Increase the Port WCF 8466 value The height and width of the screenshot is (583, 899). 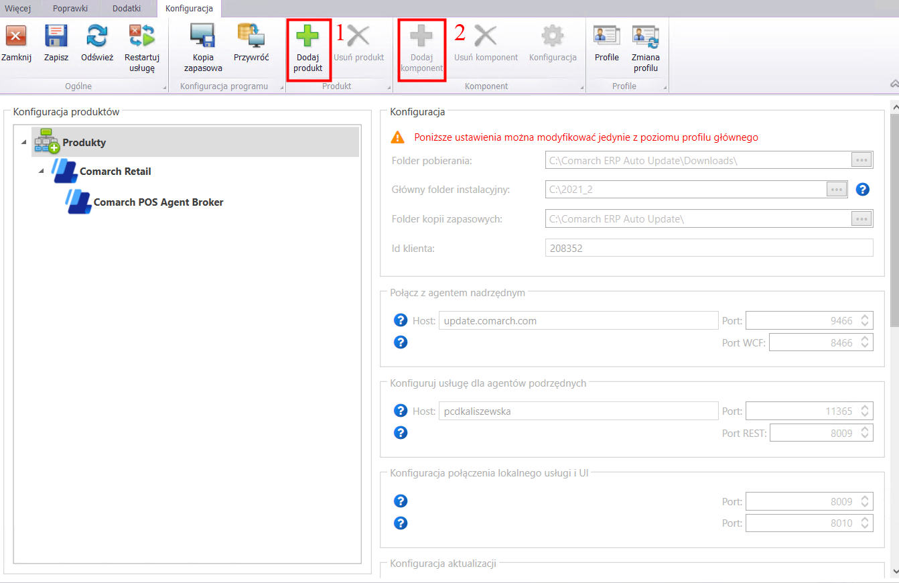[x=865, y=339]
